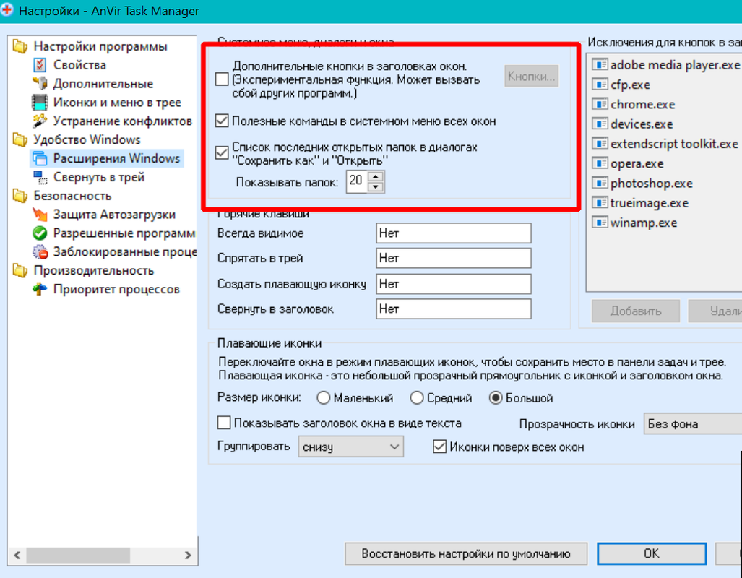Confirm settings with OK button
The width and height of the screenshot is (742, 578).
point(652,553)
